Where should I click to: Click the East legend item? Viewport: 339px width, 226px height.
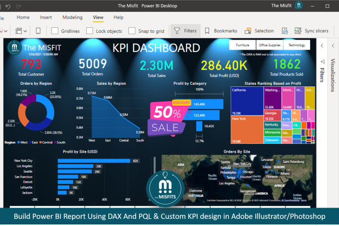tap(33, 142)
